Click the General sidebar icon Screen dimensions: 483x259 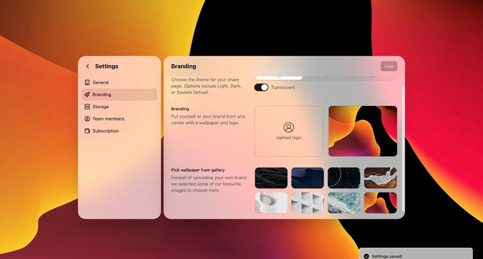tap(87, 82)
